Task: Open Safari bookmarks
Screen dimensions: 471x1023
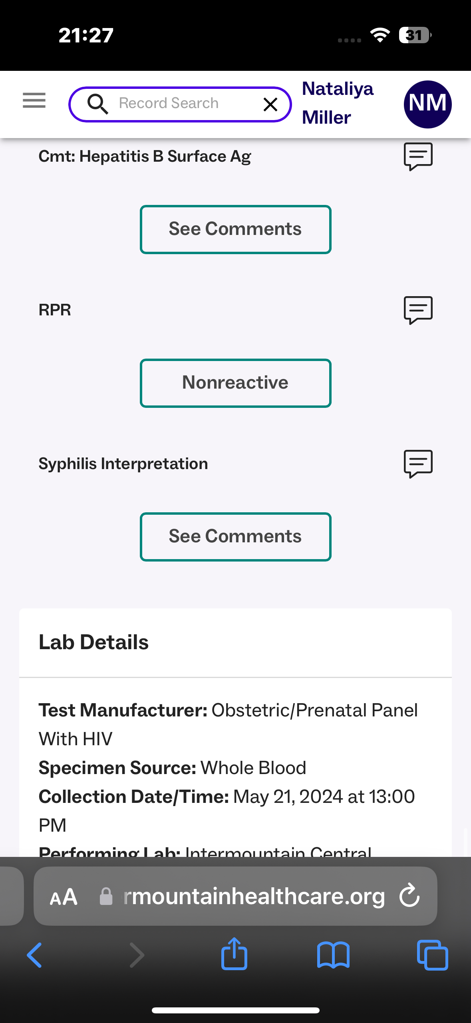Action: (x=333, y=955)
